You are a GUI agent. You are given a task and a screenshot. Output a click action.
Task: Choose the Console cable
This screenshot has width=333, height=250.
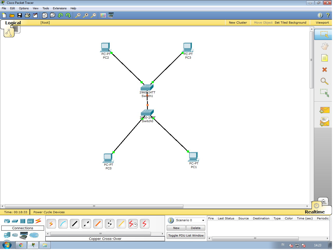63,224
